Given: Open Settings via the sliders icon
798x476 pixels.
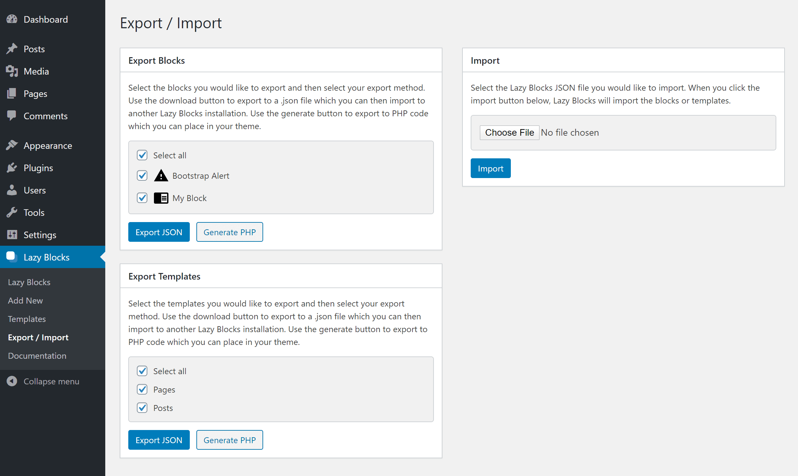Looking at the screenshot, I should pyautogui.click(x=12, y=235).
